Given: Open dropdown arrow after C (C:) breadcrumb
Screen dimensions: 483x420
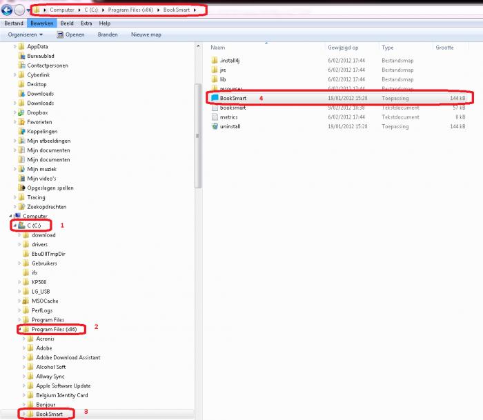Looking at the screenshot, I should pos(103,10).
